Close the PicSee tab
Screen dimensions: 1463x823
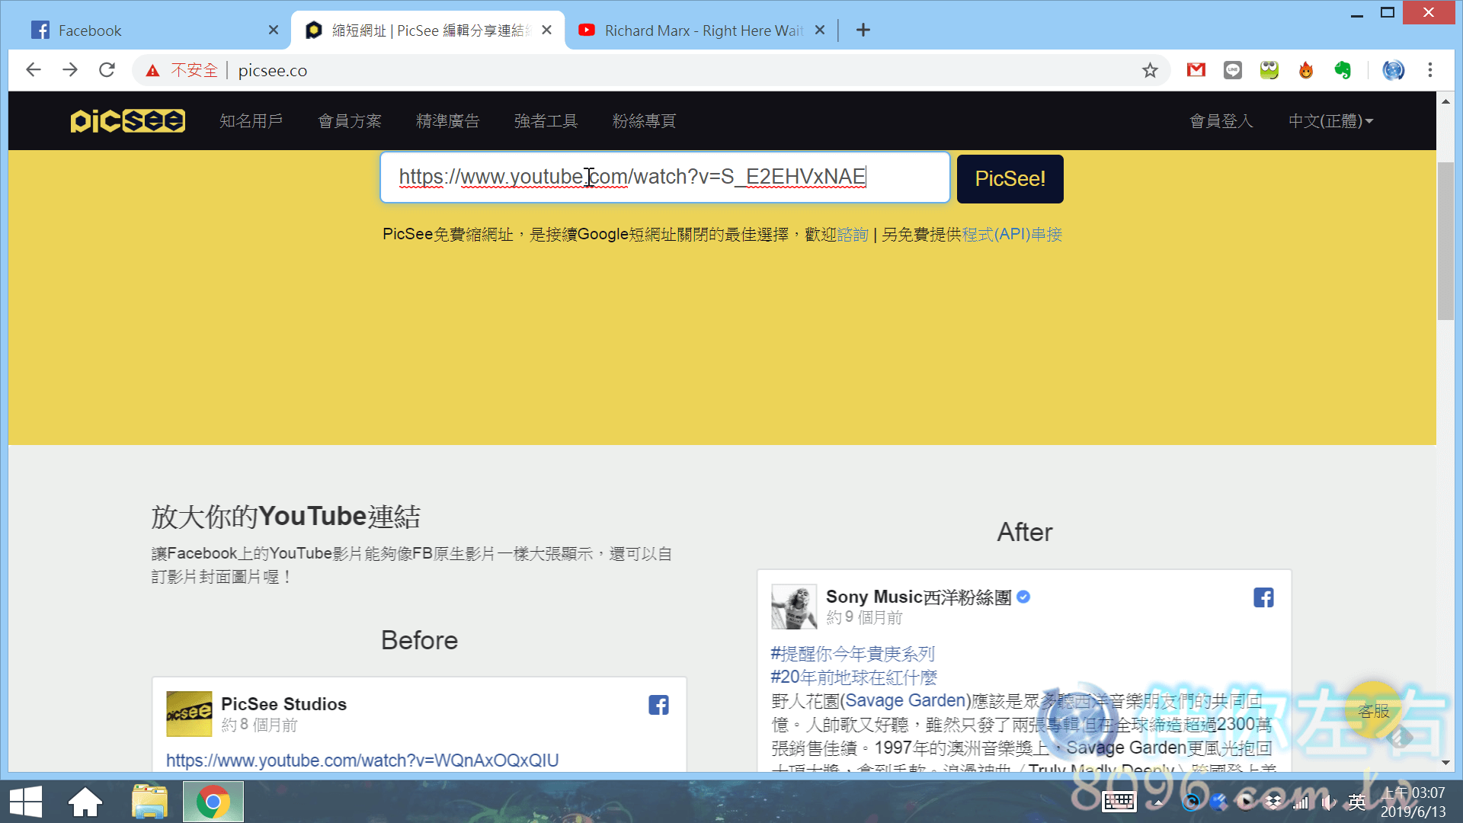pyautogui.click(x=546, y=30)
